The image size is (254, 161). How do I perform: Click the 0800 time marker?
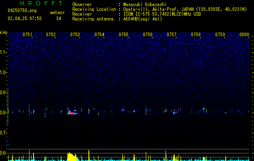point(244,35)
